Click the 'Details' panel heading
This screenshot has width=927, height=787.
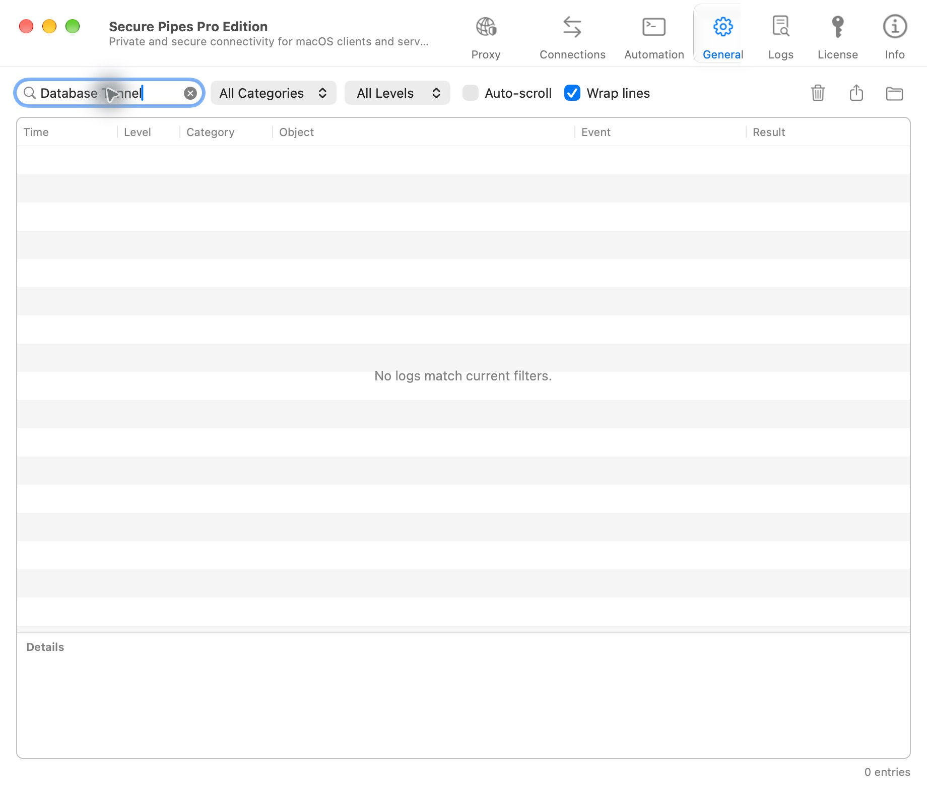coord(45,647)
